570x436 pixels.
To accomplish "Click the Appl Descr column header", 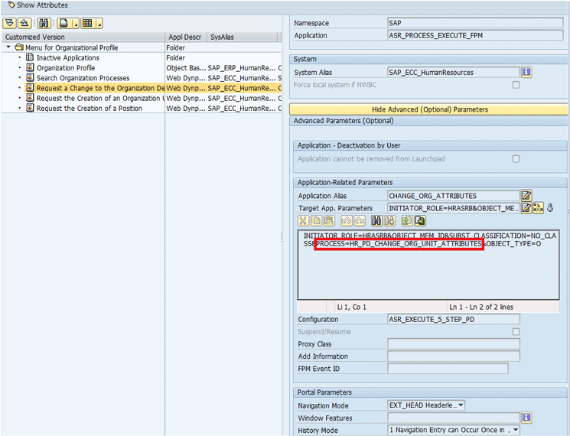I will 186,37.
